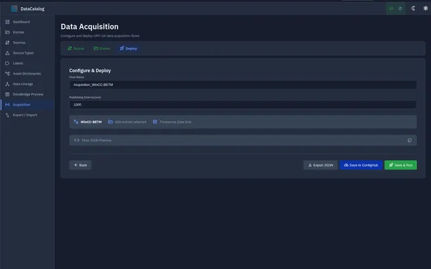
Task: Open Dashboard from the sidebar
Action: 28,22
